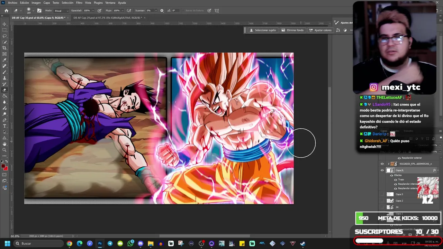Viewport: 443px width, 249px height.
Task: Toggle Quick Mask mode icon
Action: (x=4, y=175)
